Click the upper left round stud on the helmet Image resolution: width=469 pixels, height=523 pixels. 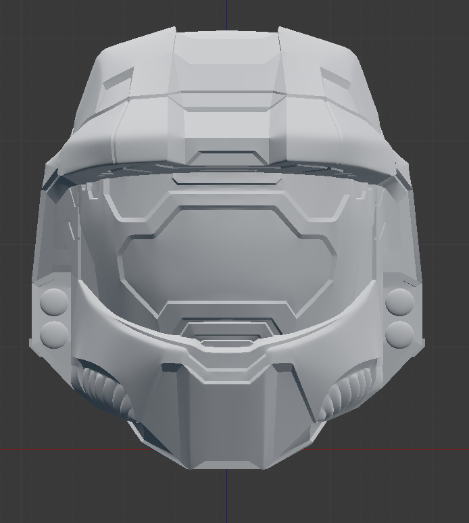(x=53, y=302)
